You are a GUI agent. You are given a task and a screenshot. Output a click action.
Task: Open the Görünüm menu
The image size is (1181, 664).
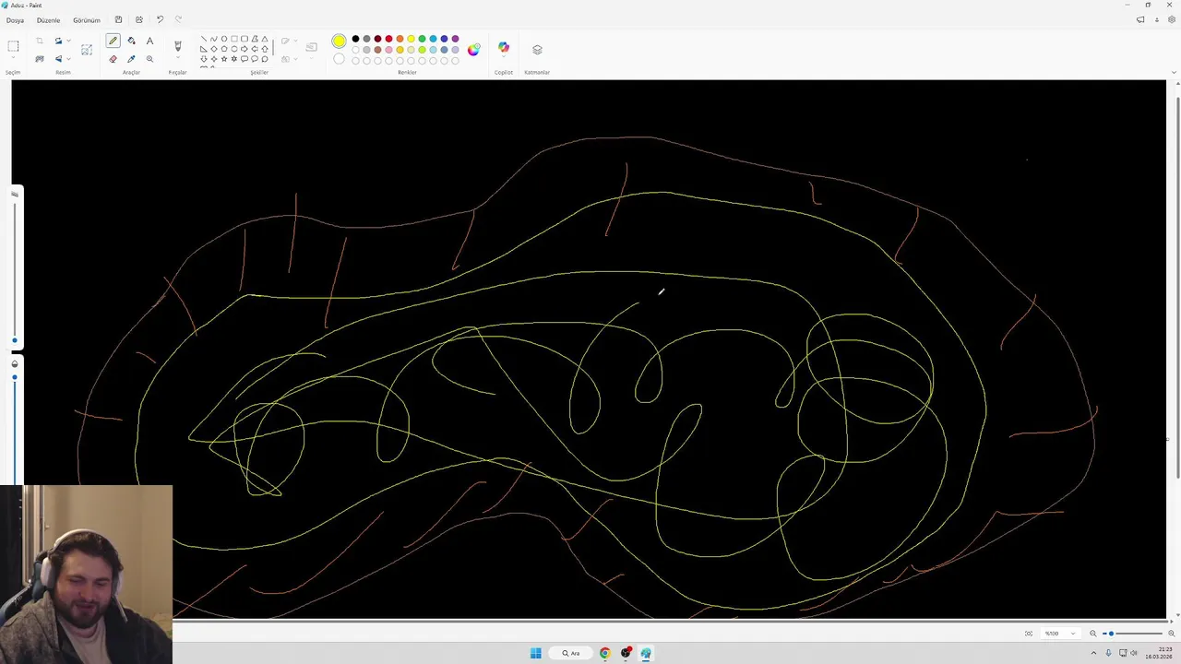pos(87,19)
